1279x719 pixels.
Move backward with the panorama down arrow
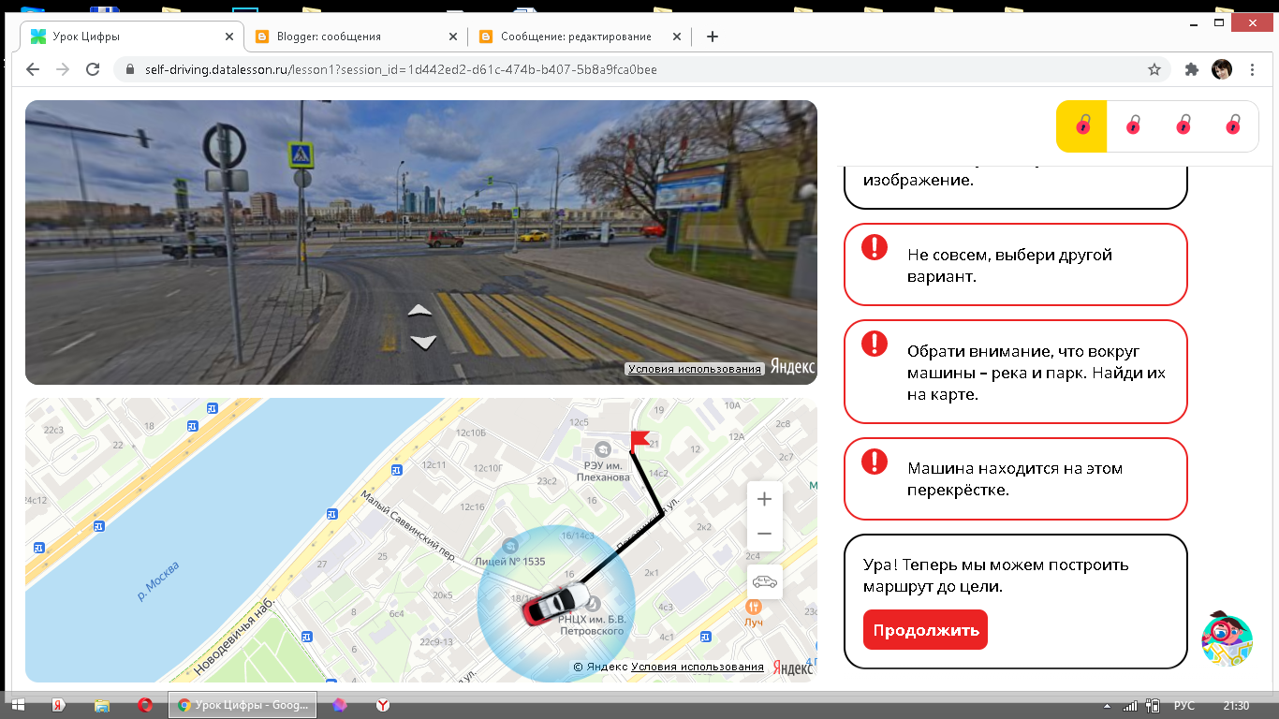[x=423, y=342]
